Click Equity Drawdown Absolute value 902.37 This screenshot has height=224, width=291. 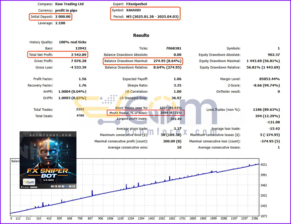click(x=274, y=55)
